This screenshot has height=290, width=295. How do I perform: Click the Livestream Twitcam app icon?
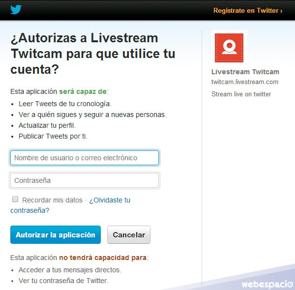229,48
